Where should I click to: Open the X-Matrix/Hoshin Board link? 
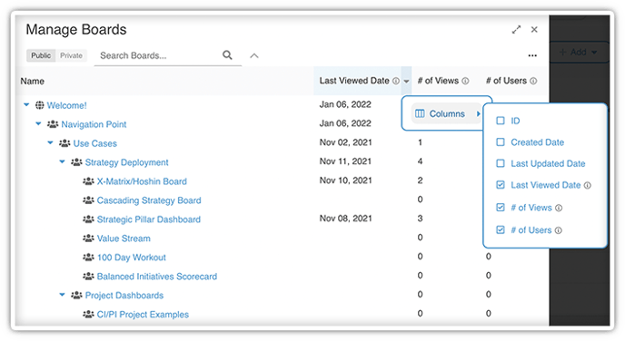142,181
